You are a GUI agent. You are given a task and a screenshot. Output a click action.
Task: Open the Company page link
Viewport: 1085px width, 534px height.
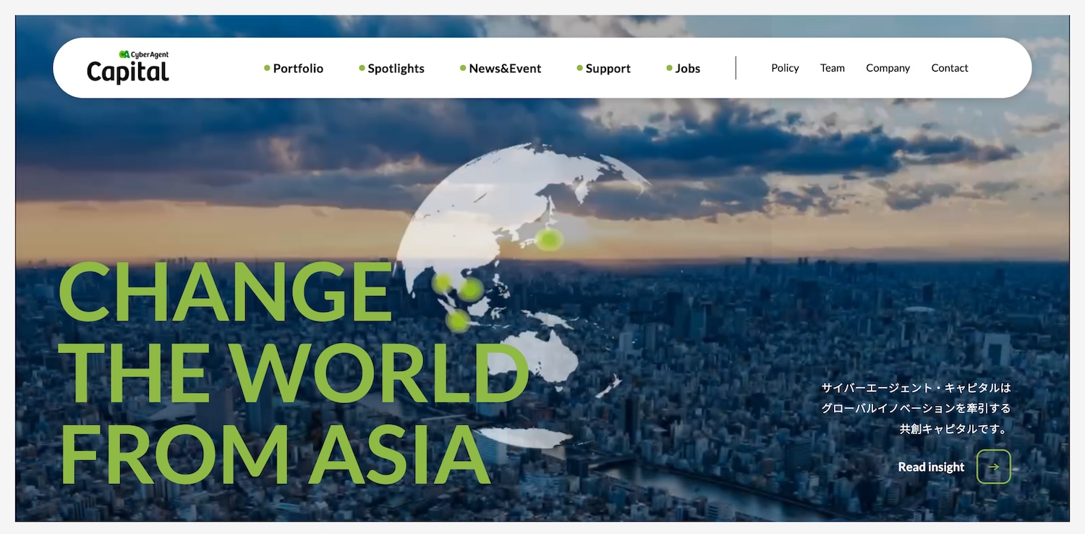tap(888, 68)
